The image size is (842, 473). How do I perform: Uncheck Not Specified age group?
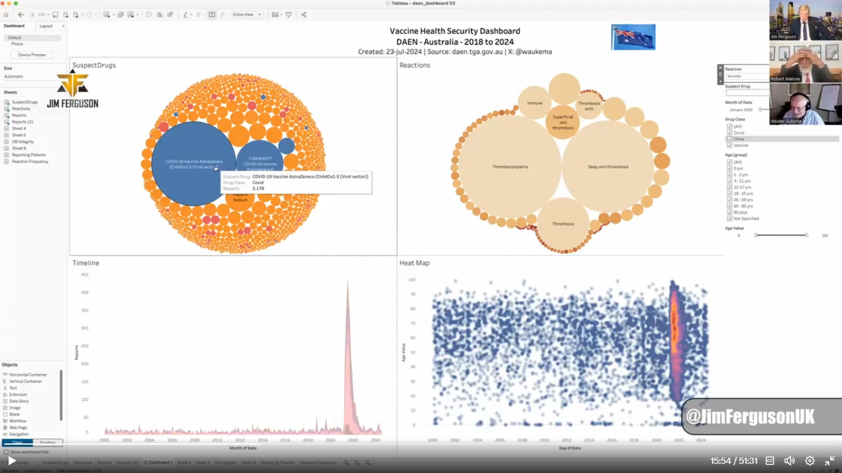tap(730, 219)
